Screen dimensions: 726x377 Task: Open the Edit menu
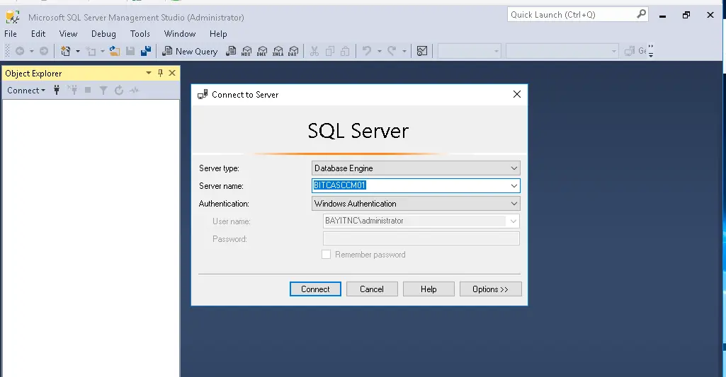pyautogui.click(x=38, y=34)
